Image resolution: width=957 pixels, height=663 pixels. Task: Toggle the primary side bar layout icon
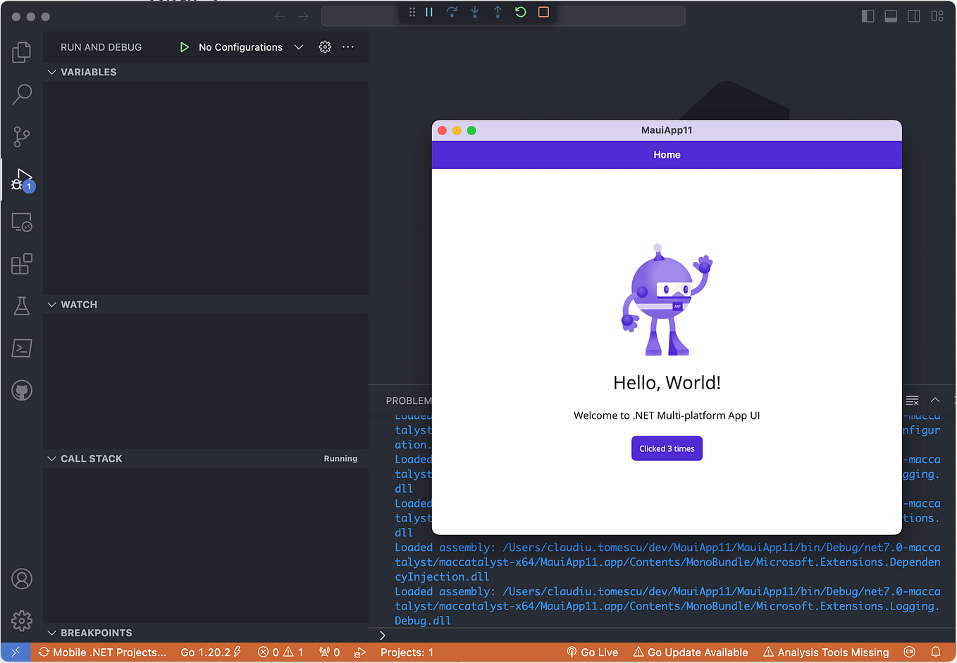868,16
